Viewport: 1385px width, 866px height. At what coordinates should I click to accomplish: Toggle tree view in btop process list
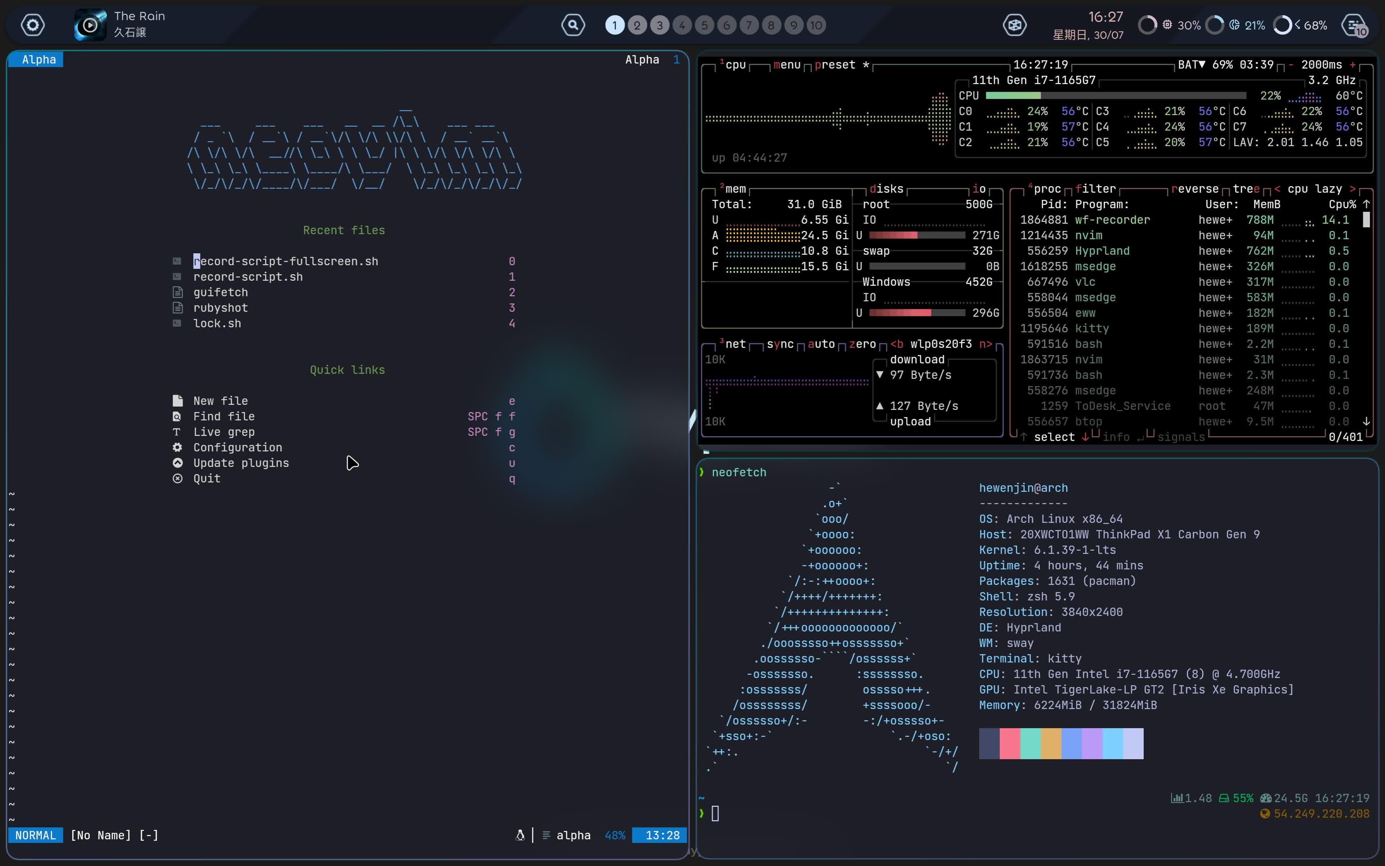coord(1246,189)
